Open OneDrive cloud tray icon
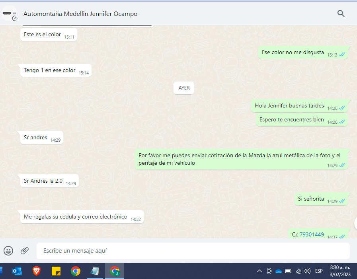 279,271
